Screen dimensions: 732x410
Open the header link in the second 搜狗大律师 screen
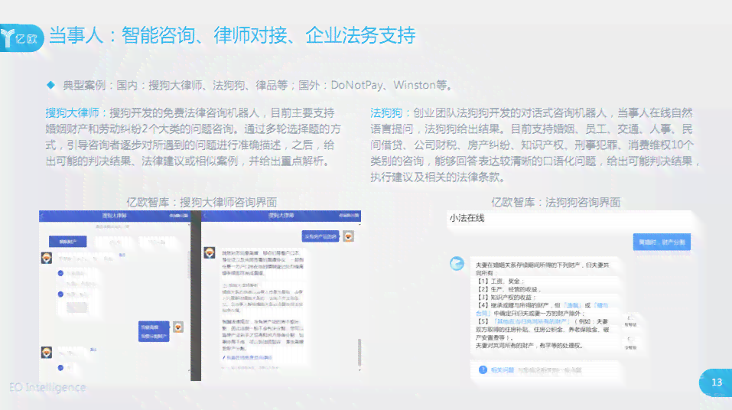coord(348,216)
